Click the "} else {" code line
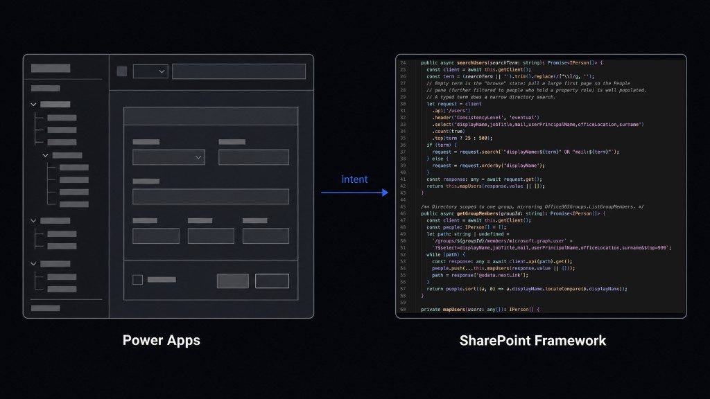Viewport: 710px width, 399px height. coord(438,159)
